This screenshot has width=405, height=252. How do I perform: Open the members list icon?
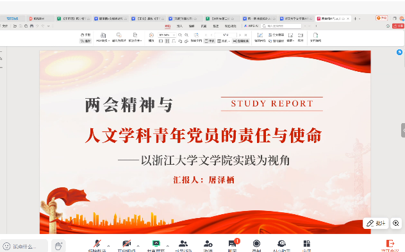[183, 244]
